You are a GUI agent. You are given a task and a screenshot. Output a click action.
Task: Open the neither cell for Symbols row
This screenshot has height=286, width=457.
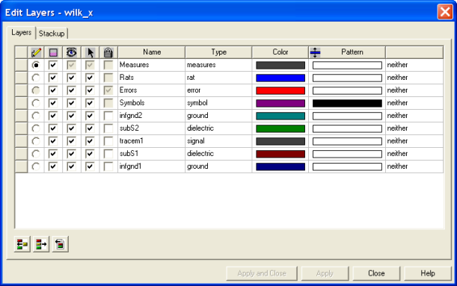tap(414, 103)
